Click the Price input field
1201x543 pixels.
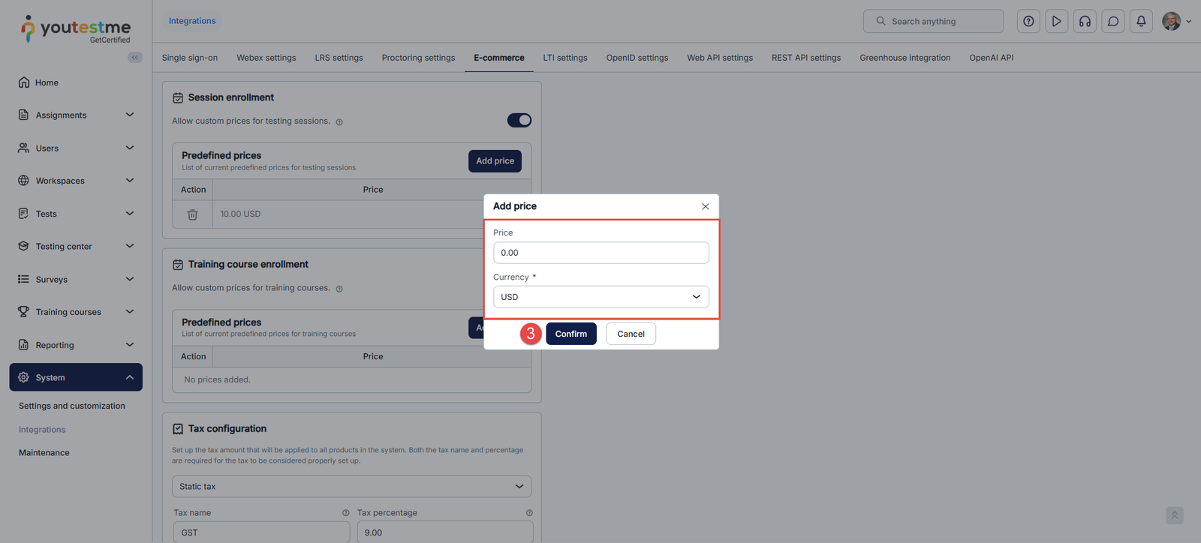click(x=600, y=253)
